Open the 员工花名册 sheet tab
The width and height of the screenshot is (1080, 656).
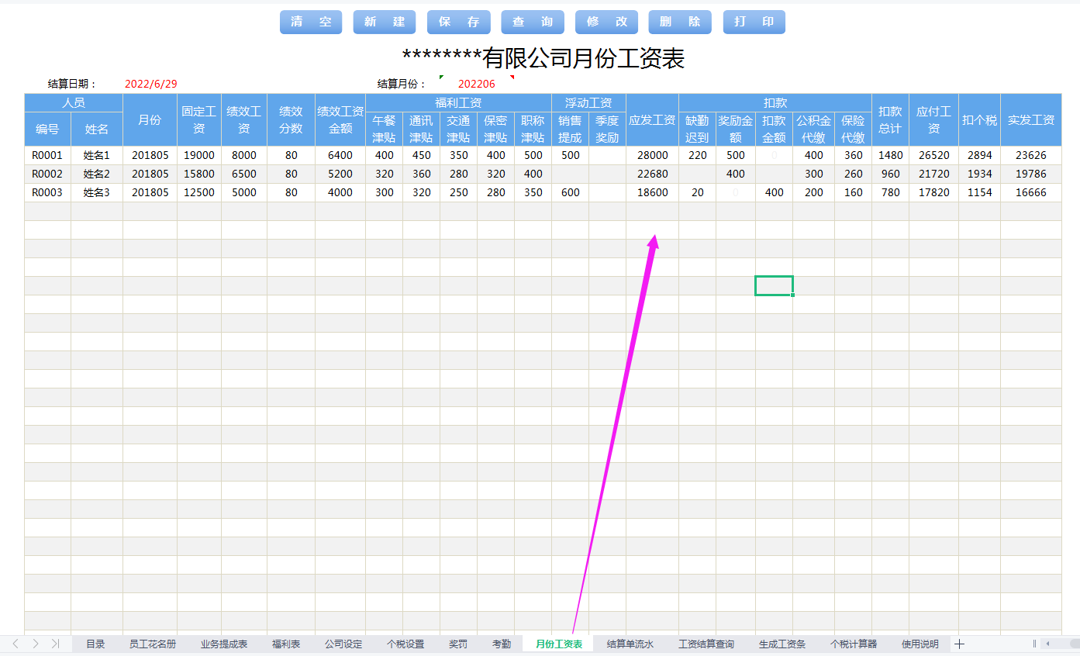[154, 644]
